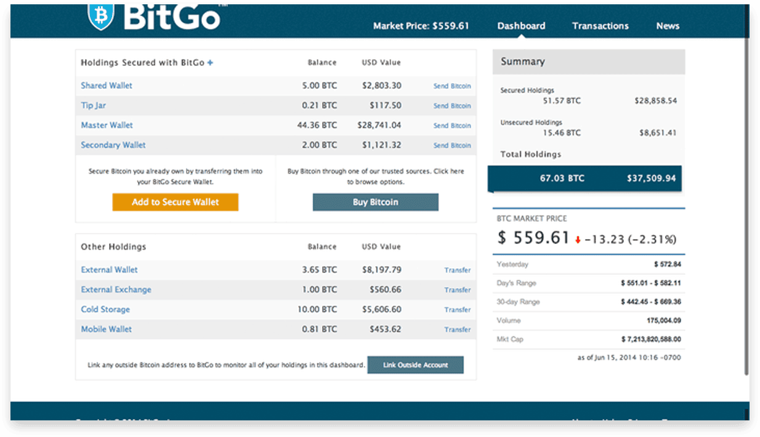Click the red down arrow by market price
This screenshot has width=760, height=437.
pos(578,240)
